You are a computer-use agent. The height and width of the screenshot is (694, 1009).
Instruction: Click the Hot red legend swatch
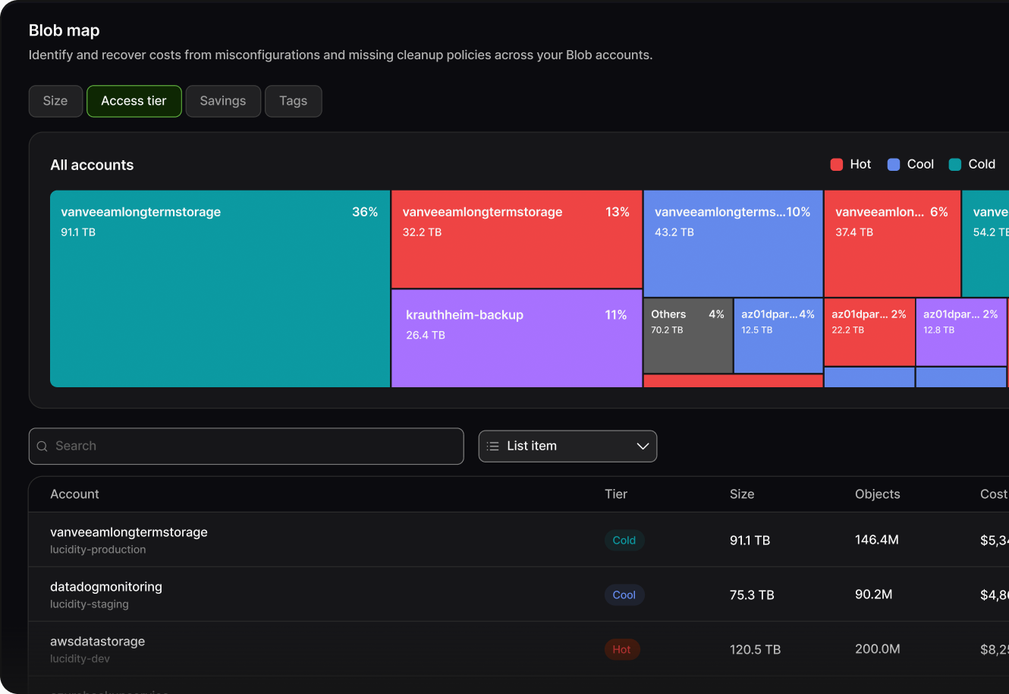click(x=837, y=165)
